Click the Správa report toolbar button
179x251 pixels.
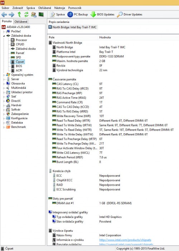pos(57,14)
